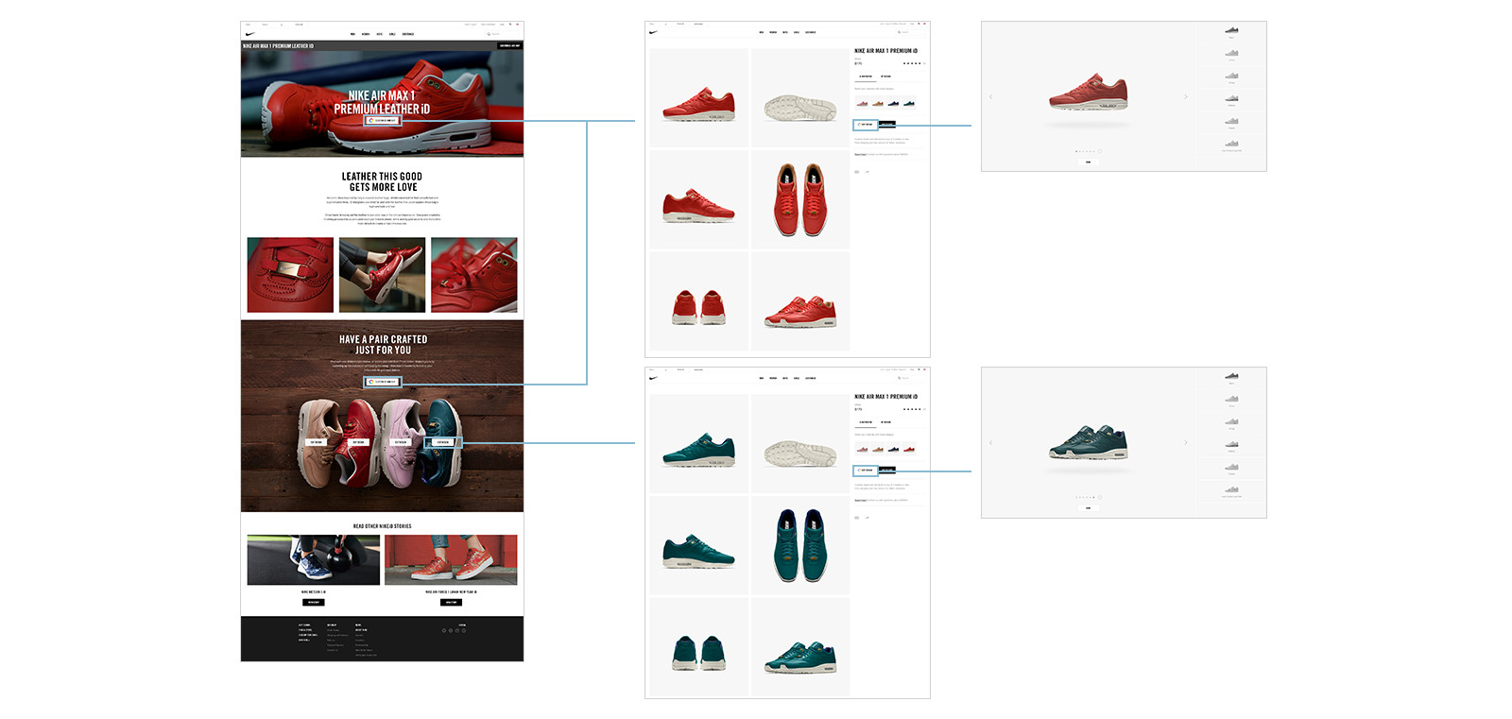Select heel view image on red product page
Screen dimensions: 1512x719
pos(698,301)
